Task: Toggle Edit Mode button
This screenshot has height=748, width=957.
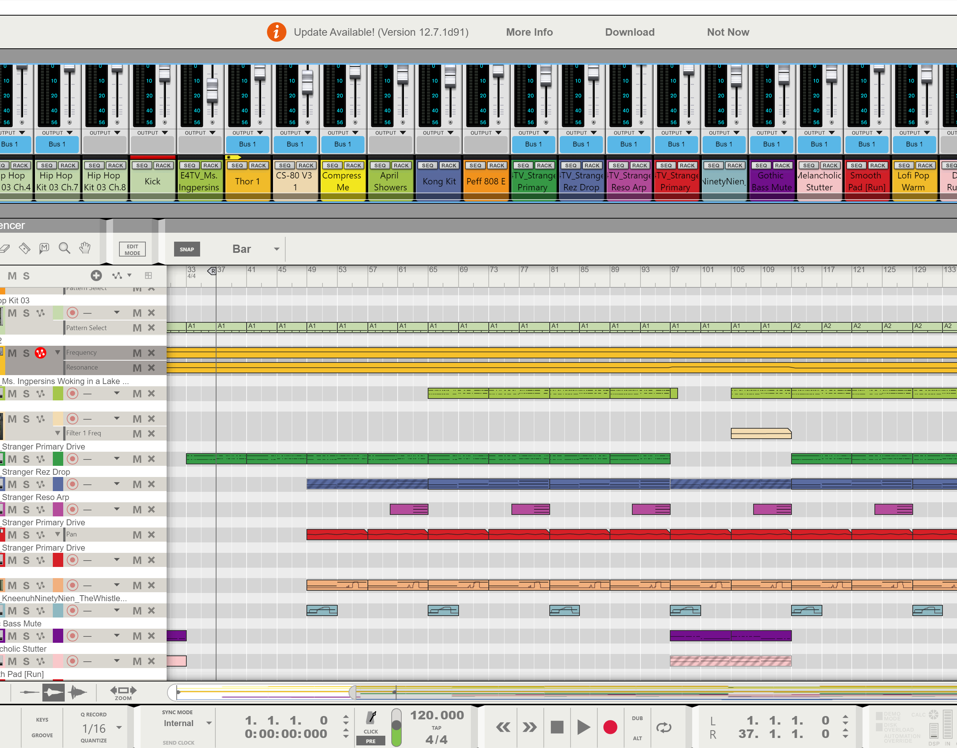Action: (x=132, y=249)
